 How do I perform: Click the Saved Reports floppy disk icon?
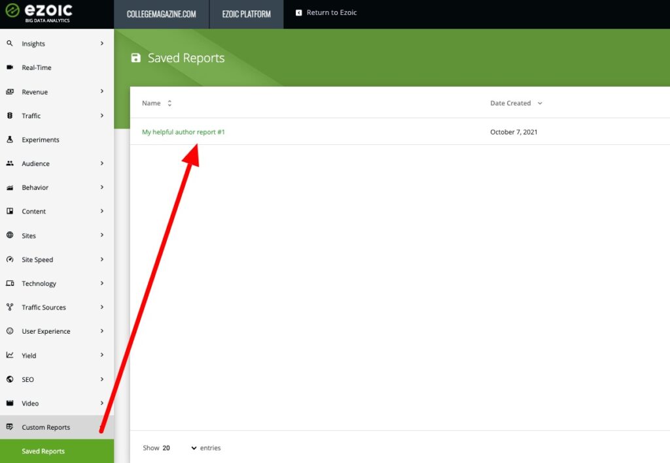(136, 58)
